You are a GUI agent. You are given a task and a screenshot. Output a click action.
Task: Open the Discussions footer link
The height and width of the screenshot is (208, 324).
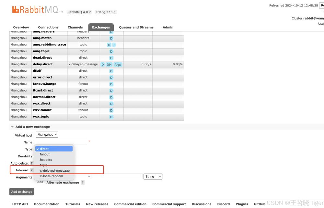202,204
